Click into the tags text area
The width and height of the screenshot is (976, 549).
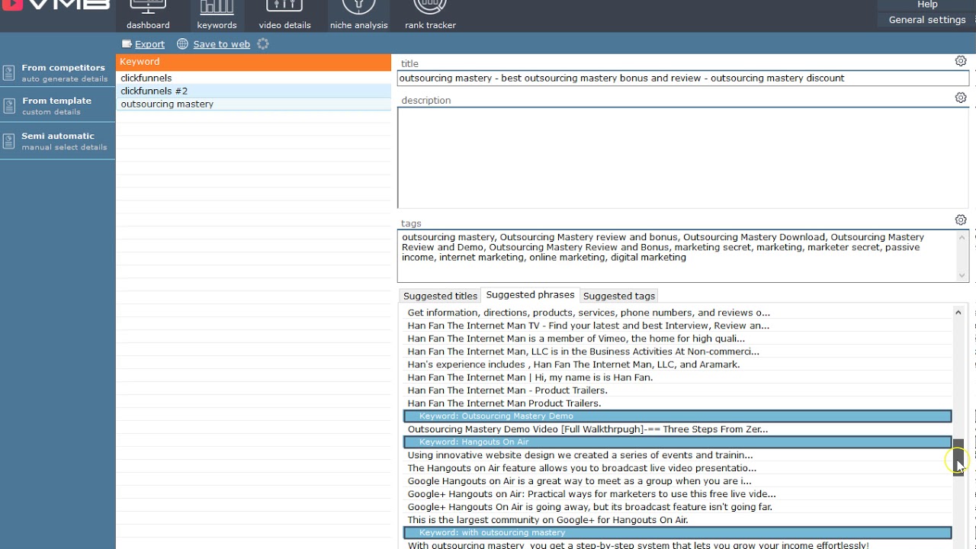[x=677, y=256]
